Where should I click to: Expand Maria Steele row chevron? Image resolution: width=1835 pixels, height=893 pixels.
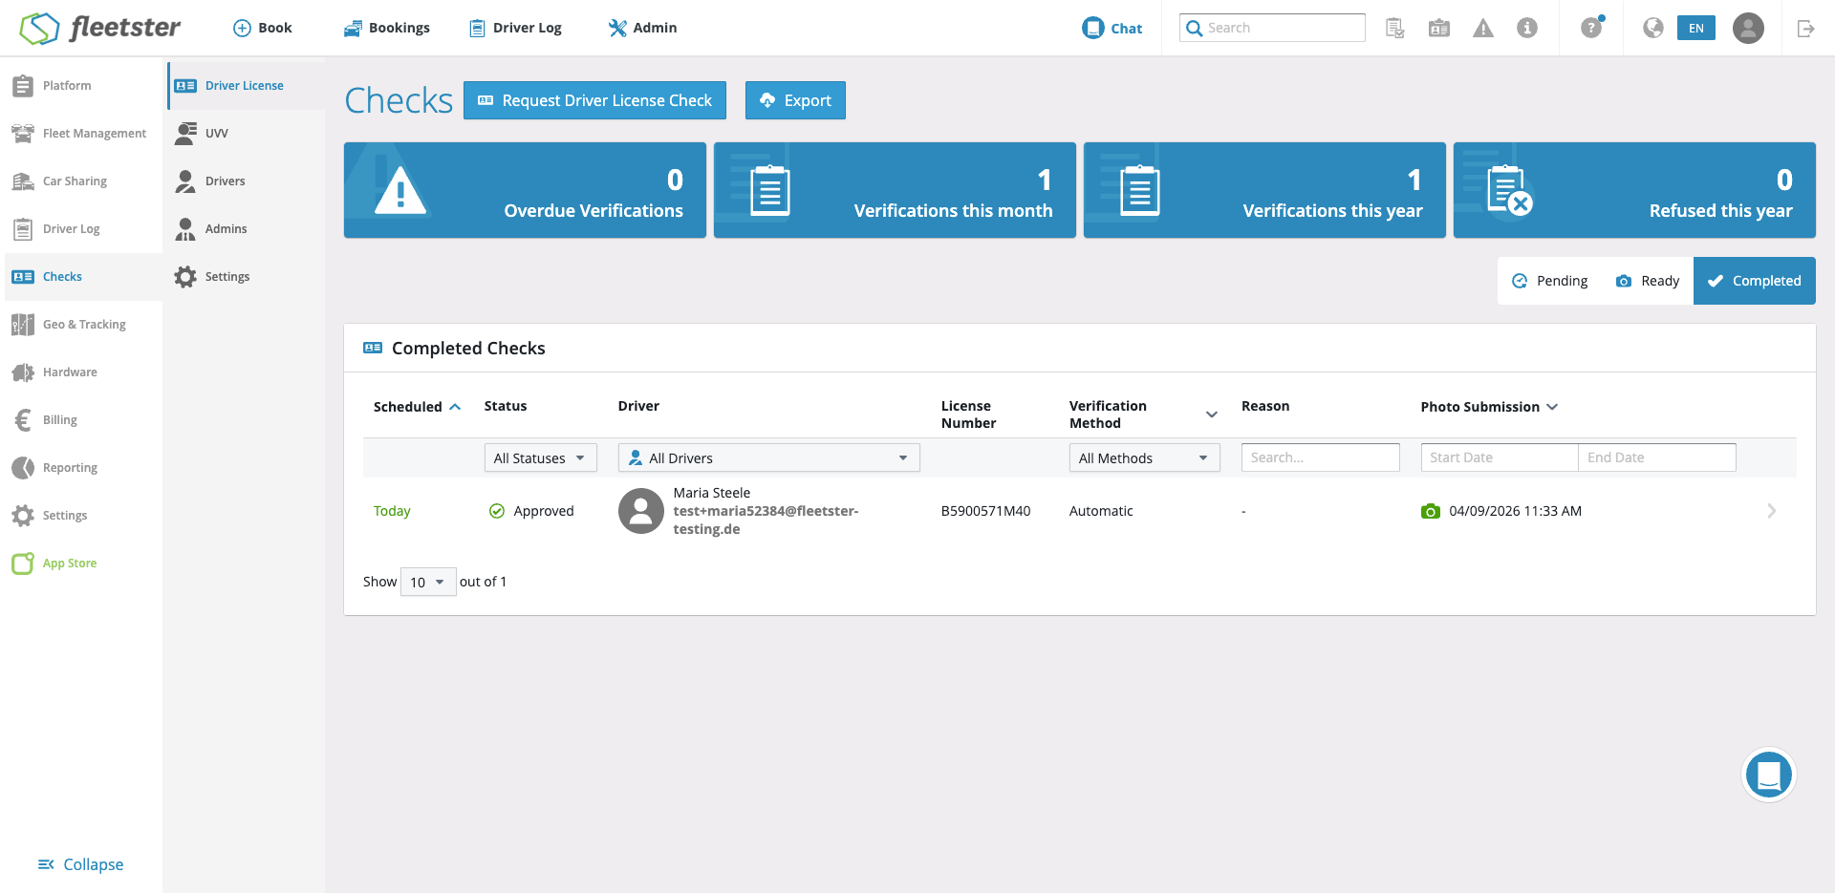[1771, 511]
